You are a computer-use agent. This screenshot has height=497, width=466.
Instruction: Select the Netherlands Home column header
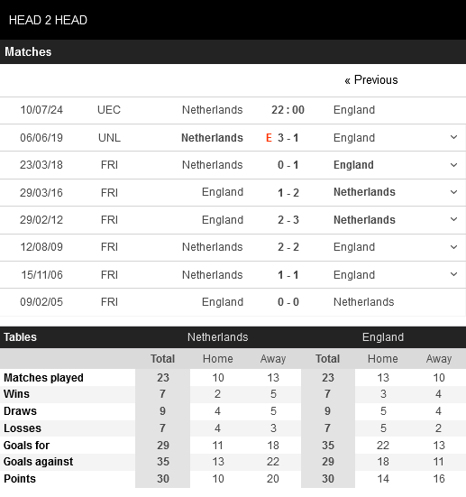pos(218,358)
